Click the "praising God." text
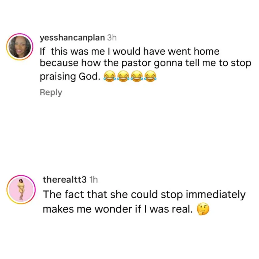Viewport: 259px width, 259px height. tap(70, 77)
